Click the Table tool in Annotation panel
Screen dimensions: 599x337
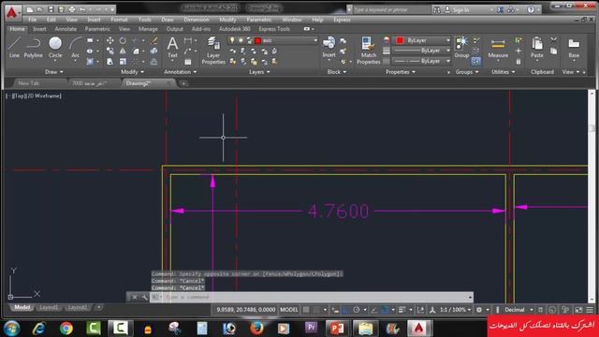tap(188, 62)
